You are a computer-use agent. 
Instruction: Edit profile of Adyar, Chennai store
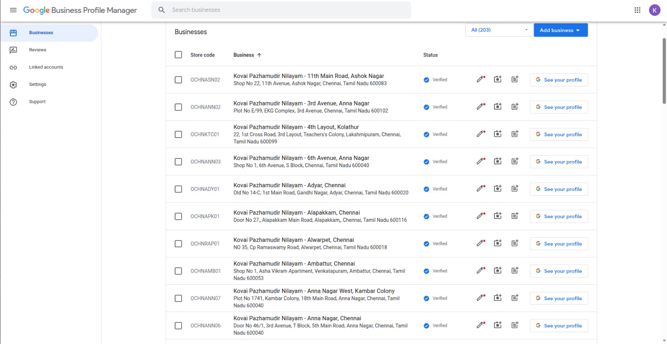pyautogui.click(x=481, y=189)
